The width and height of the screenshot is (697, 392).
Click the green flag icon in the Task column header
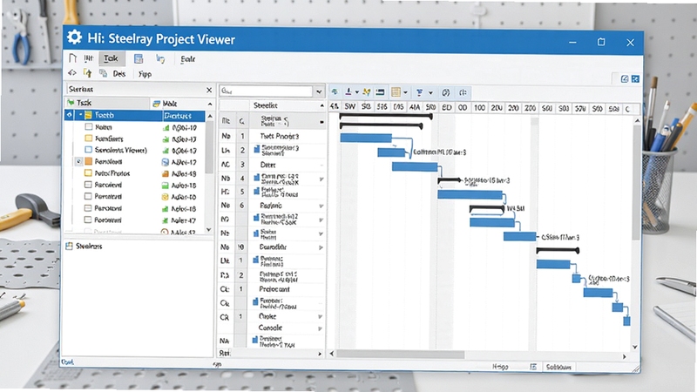pyautogui.click(x=71, y=103)
